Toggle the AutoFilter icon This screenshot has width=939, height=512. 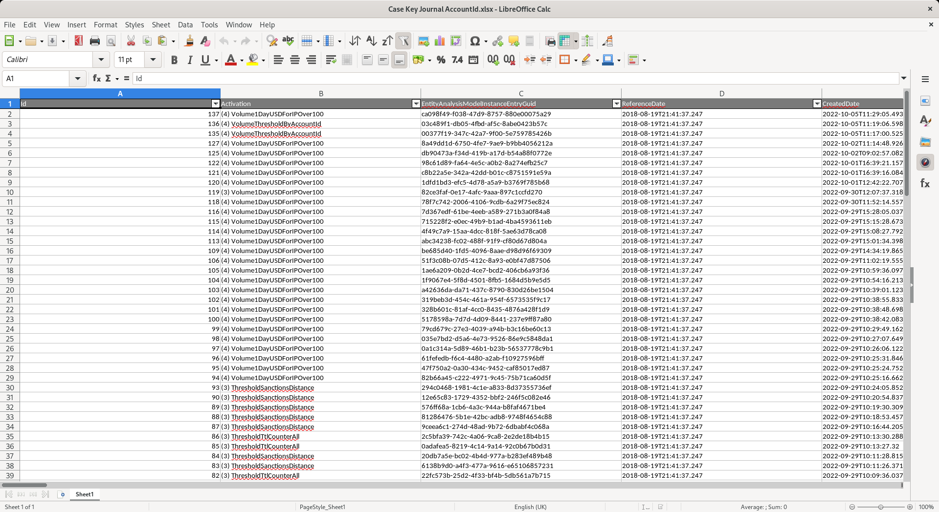click(403, 41)
